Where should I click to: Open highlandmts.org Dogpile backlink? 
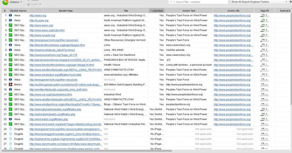click(x=65, y=139)
